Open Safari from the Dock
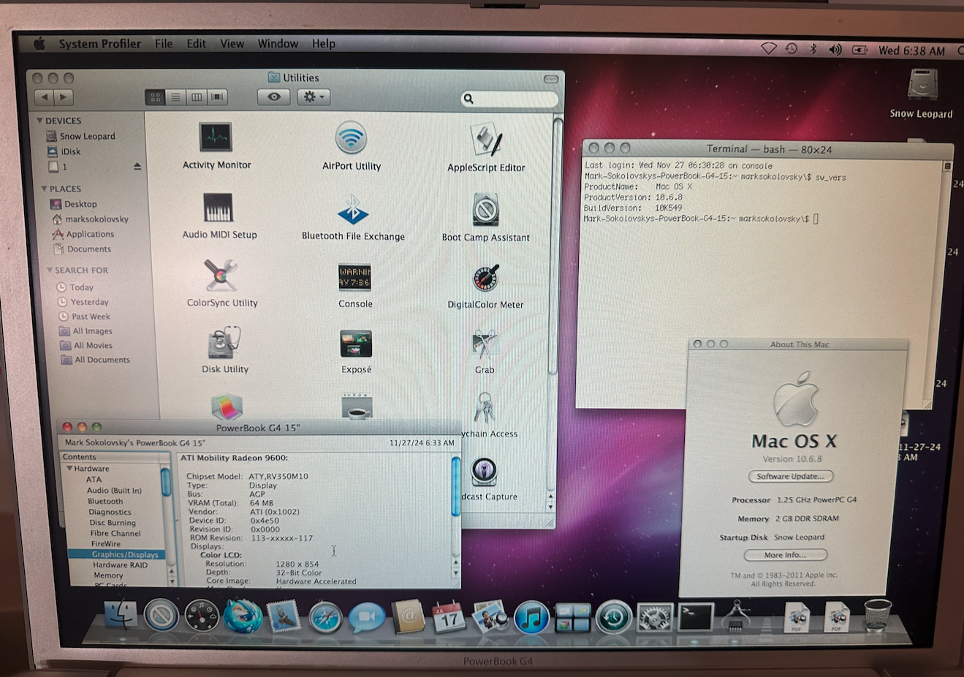 tap(325, 618)
